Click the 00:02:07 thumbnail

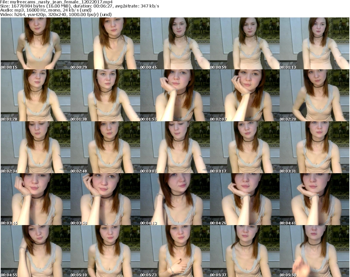[x=245, y=95]
